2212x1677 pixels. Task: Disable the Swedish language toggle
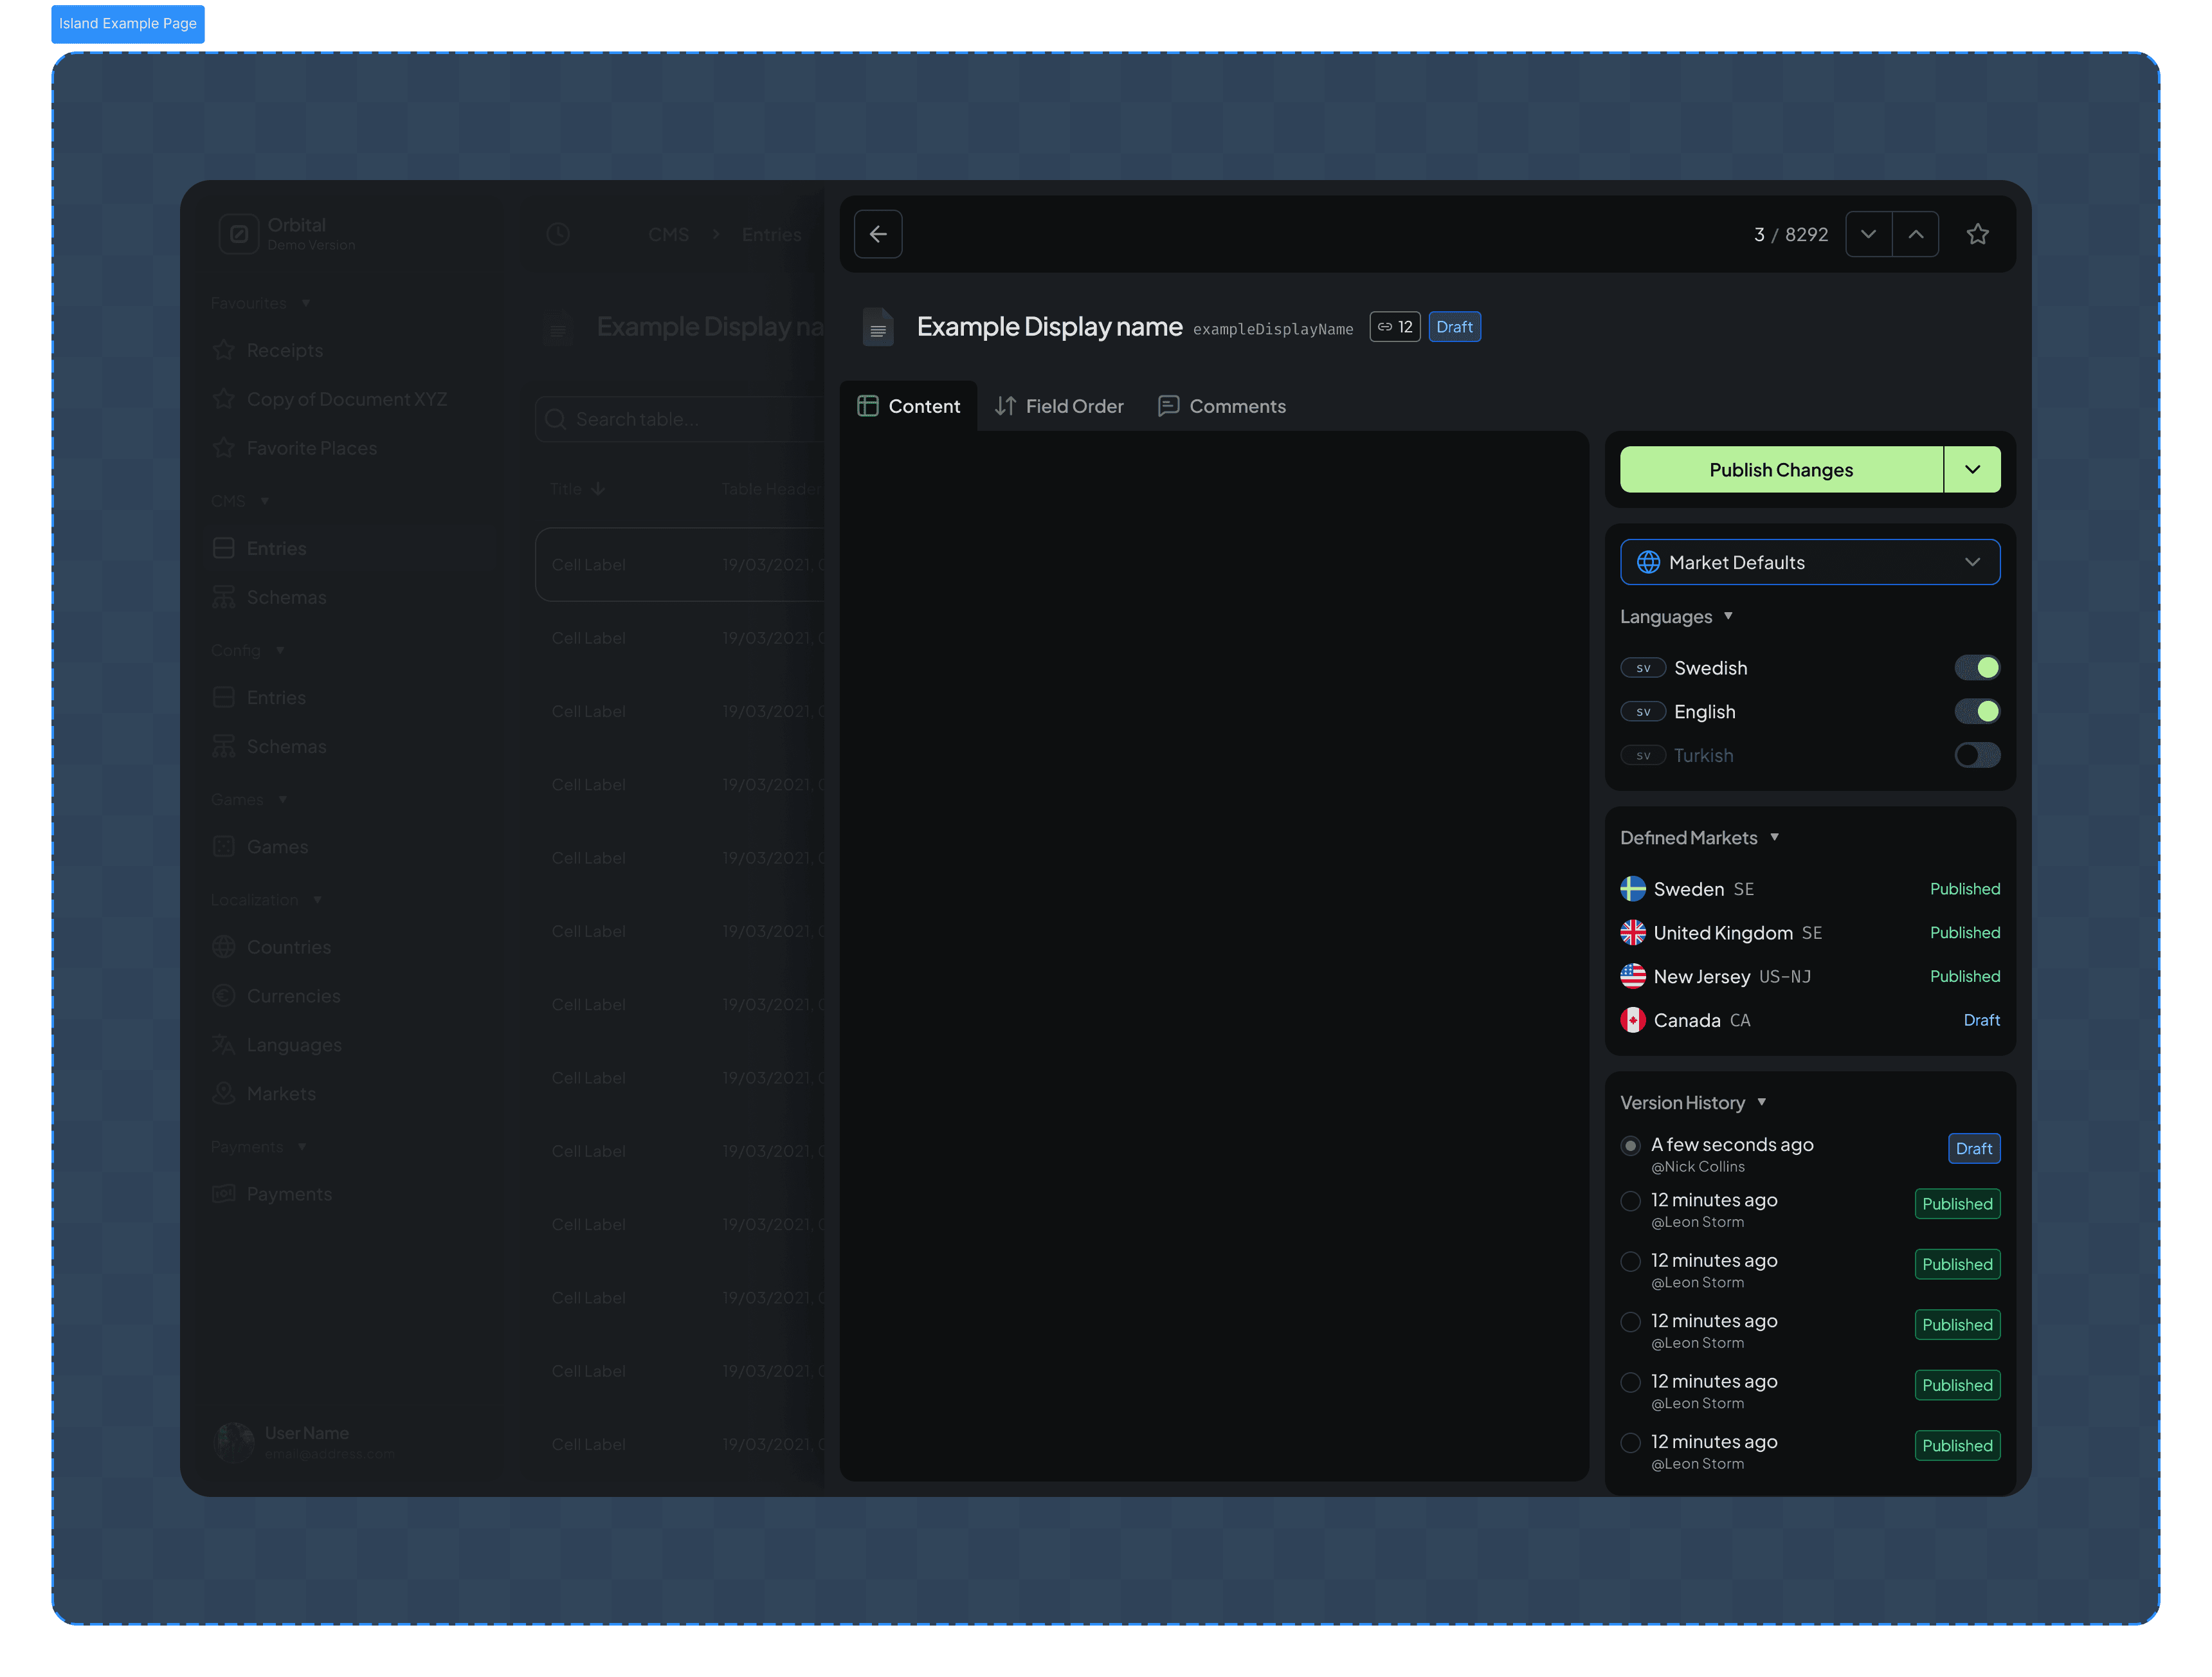tap(1976, 667)
